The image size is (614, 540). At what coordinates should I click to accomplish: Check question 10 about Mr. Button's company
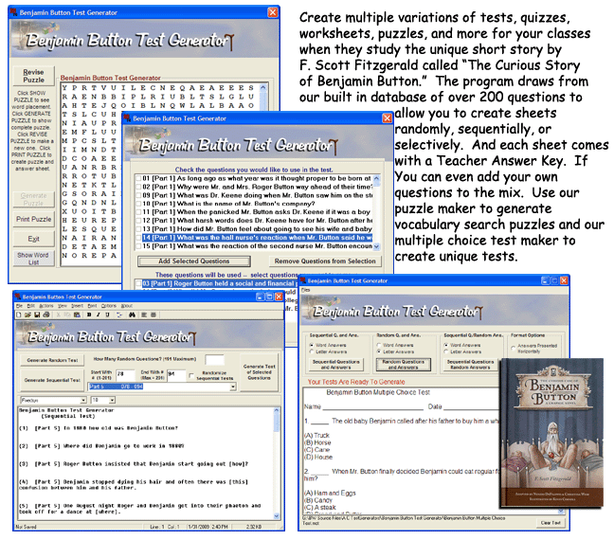[x=138, y=204]
